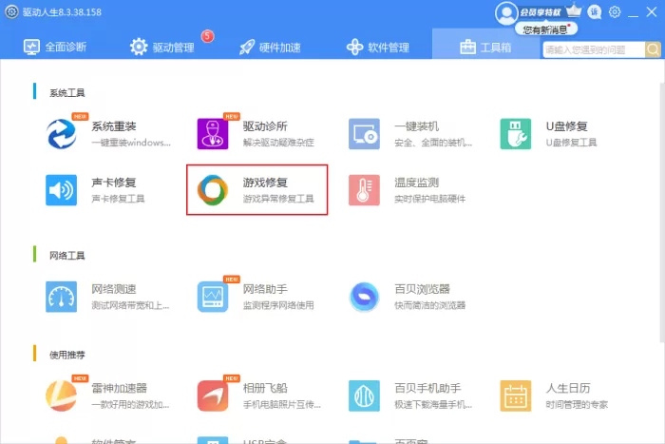The width and height of the screenshot is (665, 444).
Task: Focus the problem search input field
Action: [594, 49]
